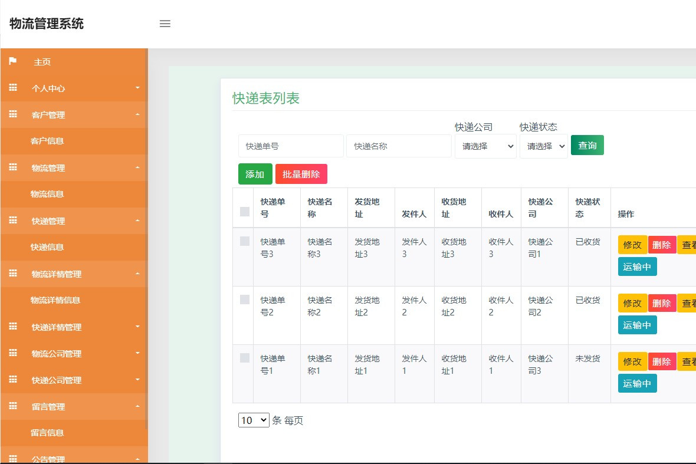The width and height of the screenshot is (696, 464).
Task: Click the grid icon beside 物流管理
Action: point(13,167)
